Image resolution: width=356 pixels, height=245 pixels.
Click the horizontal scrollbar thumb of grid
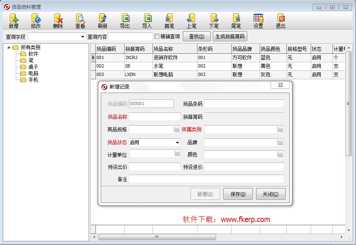(x=157, y=237)
